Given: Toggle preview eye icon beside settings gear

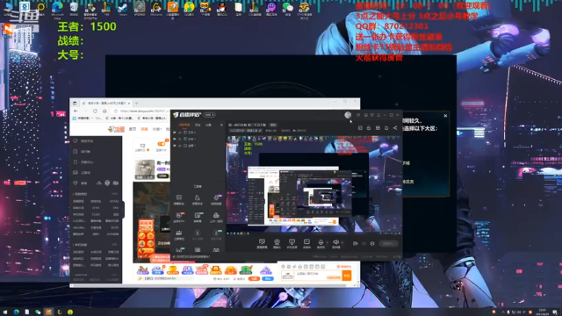Looking at the screenshot, I should [364, 244].
